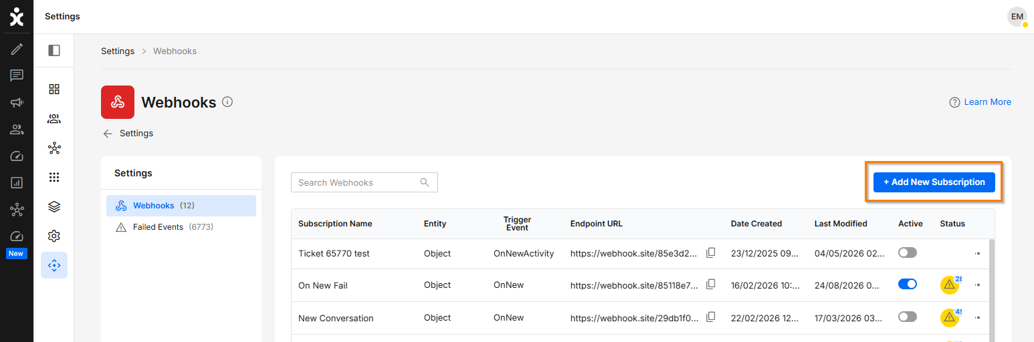Click the warning status badge for New Conversation
The width and height of the screenshot is (1034, 342).
(x=950, y=317)
